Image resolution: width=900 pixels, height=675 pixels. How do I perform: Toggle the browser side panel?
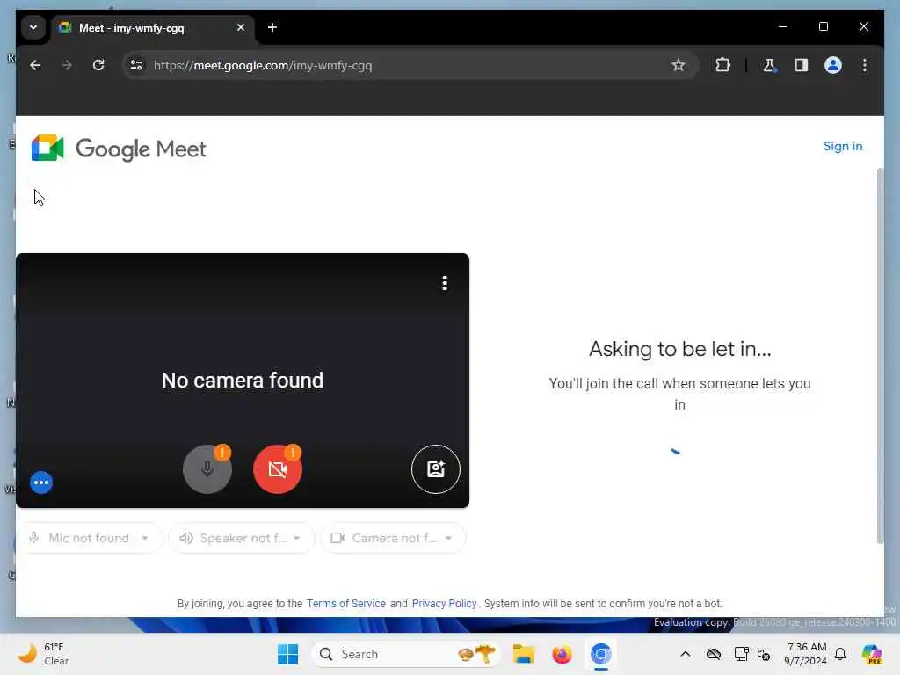(x=802, y=65)
